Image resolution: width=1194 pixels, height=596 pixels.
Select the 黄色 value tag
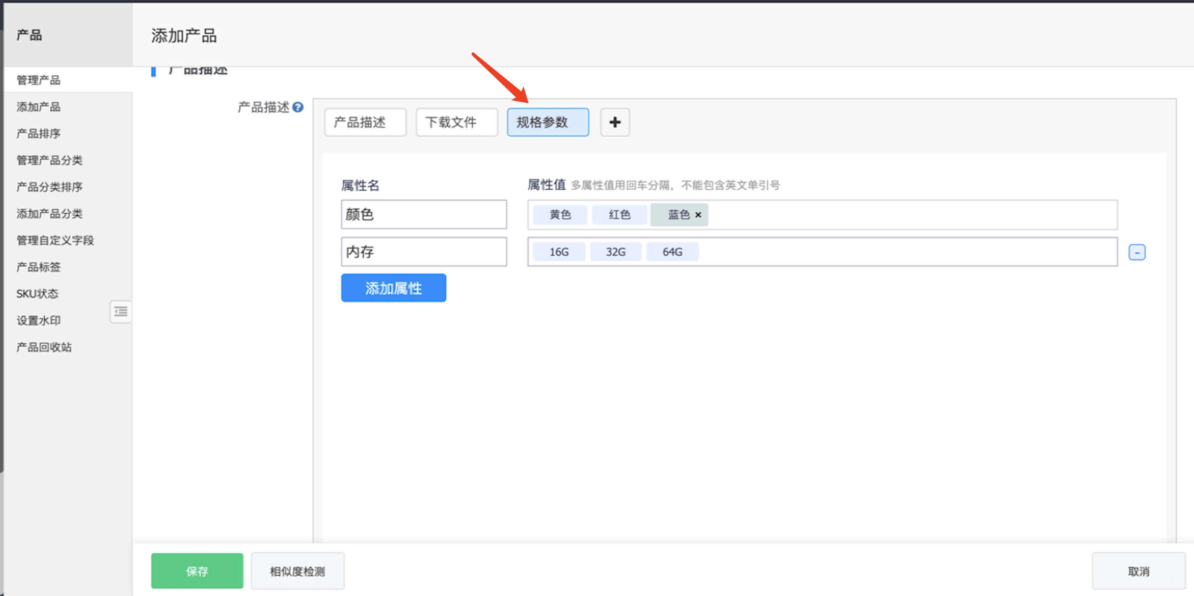560,215
